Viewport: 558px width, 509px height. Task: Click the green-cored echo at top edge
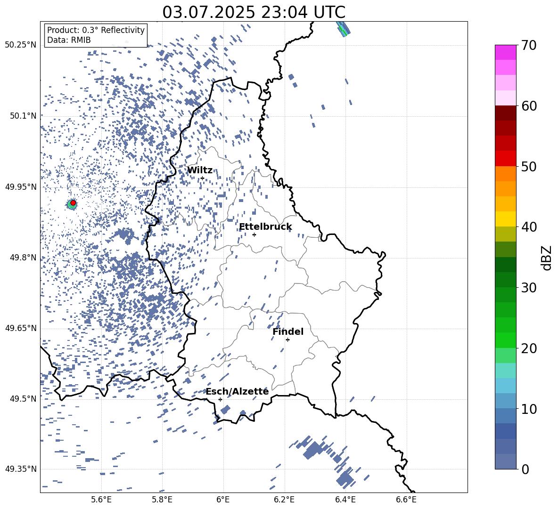coord(343,29)
